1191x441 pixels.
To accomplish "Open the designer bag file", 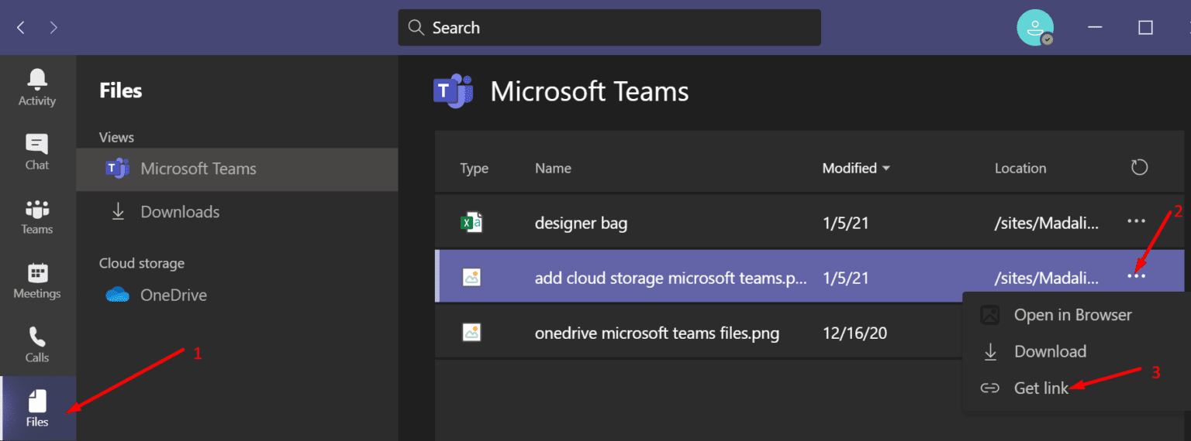I will pos(581,224).
